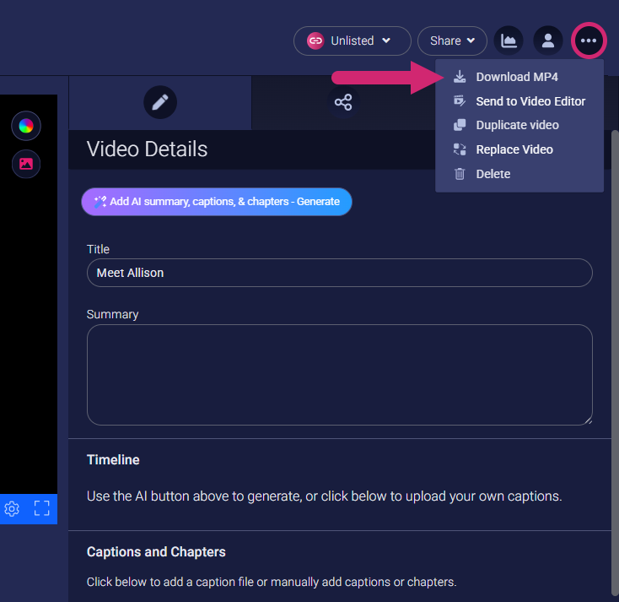The width and height of the screenshot is (619, 602).
Task: Click the Captions and Chapters heading
Action: 156,552
